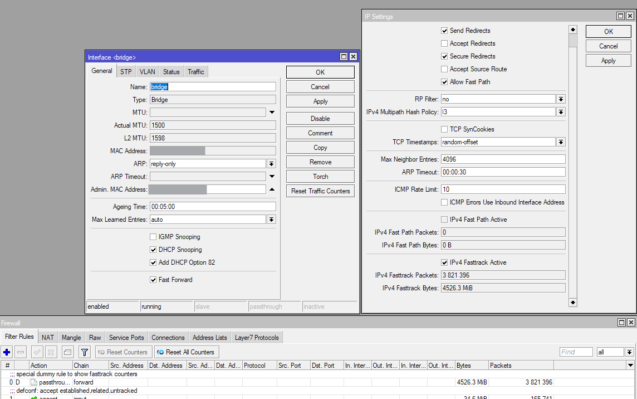
Task: Open the firewall filter funnel icon
Action: point(85,352)
